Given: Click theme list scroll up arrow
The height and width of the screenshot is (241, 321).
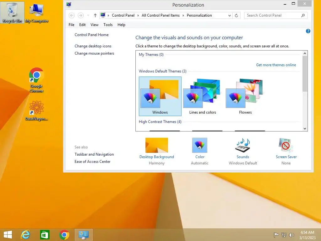Looking at the screenshot, I should coord(305,53).
